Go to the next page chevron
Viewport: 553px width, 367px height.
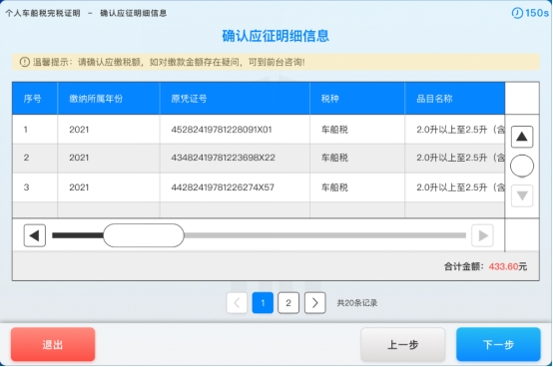pos(315,303)
